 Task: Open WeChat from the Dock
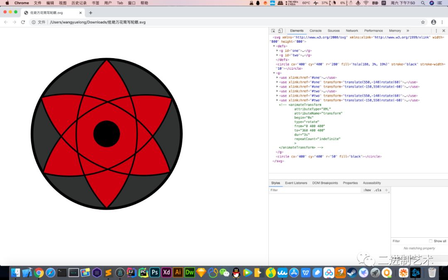224,272
